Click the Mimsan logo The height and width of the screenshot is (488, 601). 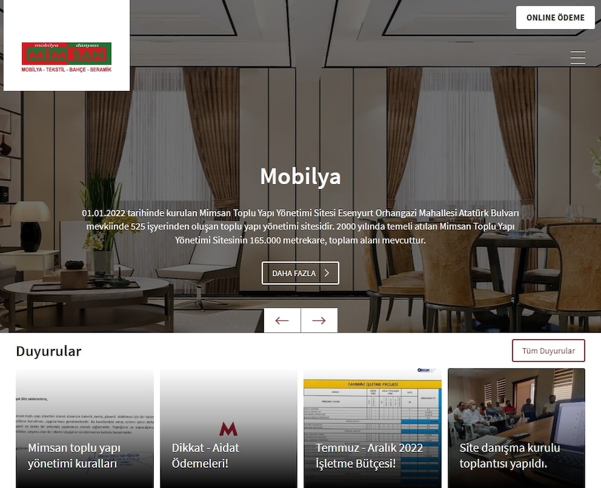(x=67, y=57)
